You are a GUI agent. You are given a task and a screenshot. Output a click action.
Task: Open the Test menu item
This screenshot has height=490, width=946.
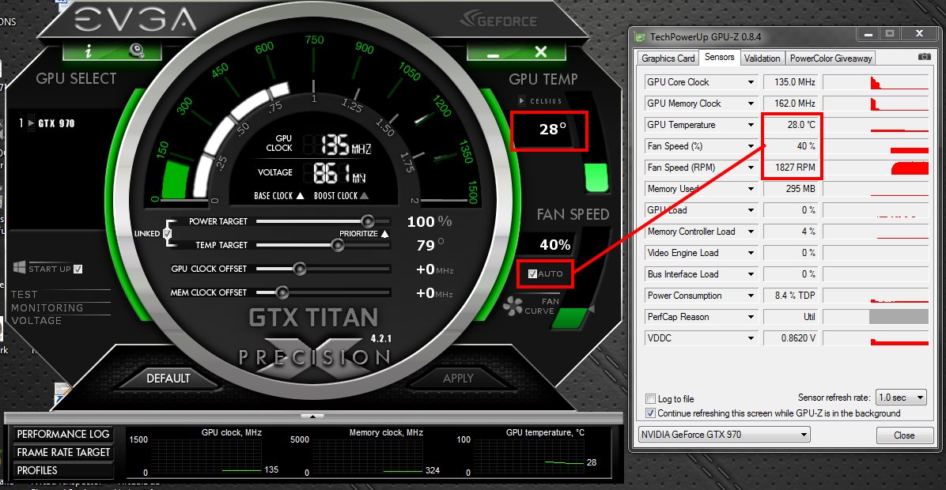coord(25,295)
